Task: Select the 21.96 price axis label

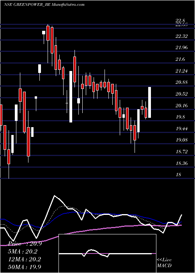Action: tap(182, 48)
